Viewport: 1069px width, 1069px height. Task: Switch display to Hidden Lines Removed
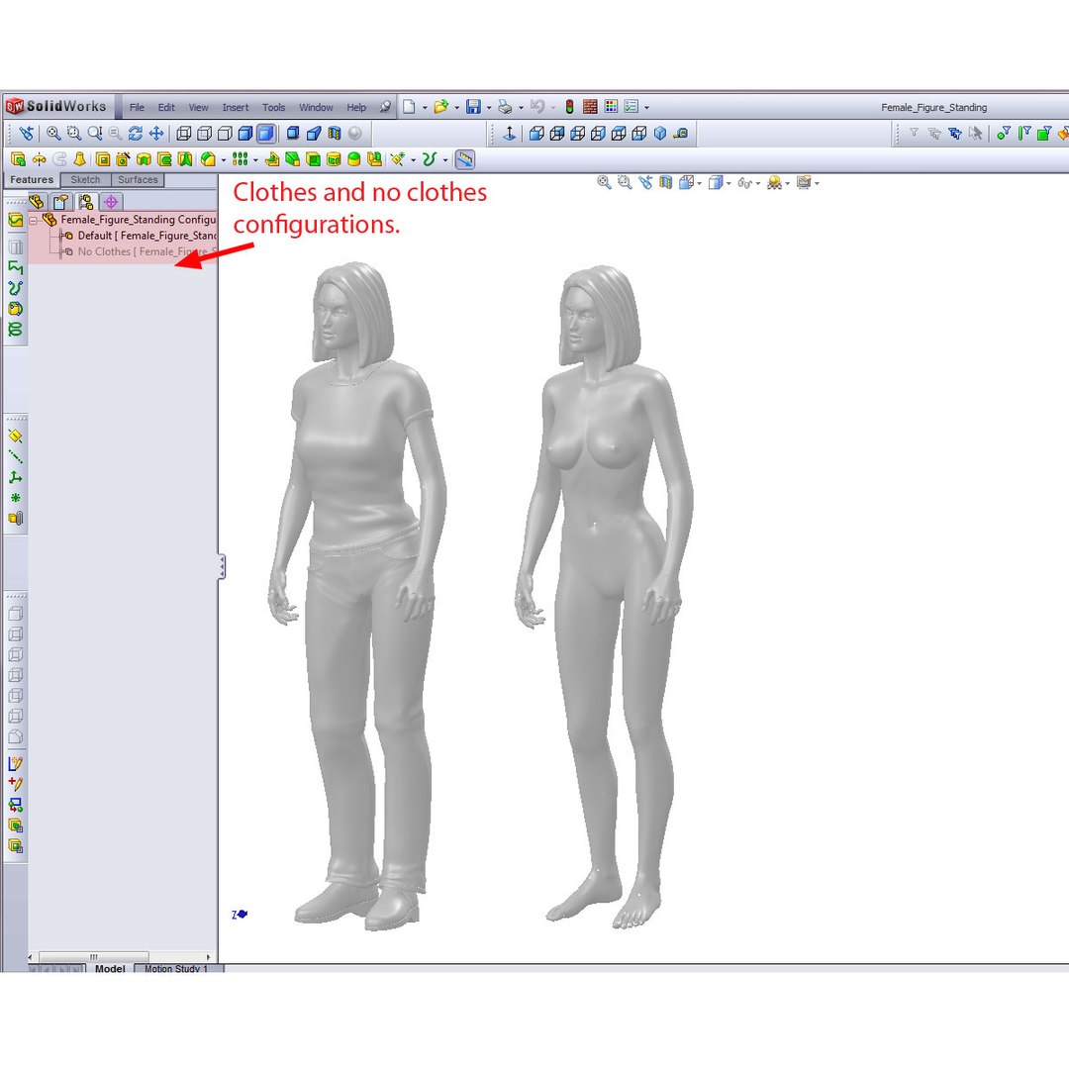click(225, 134)
